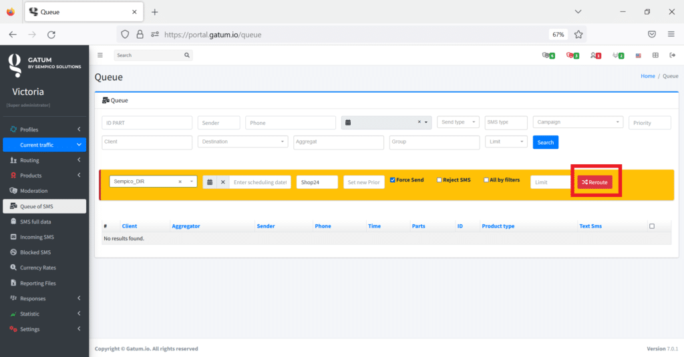Click ID PART input field
This screenshot has height=357, width=684.
147,123
